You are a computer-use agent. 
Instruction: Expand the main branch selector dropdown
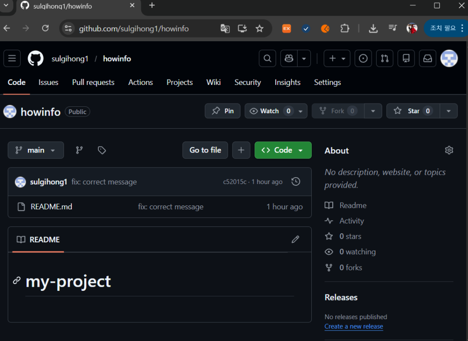[x=36, y=150]
